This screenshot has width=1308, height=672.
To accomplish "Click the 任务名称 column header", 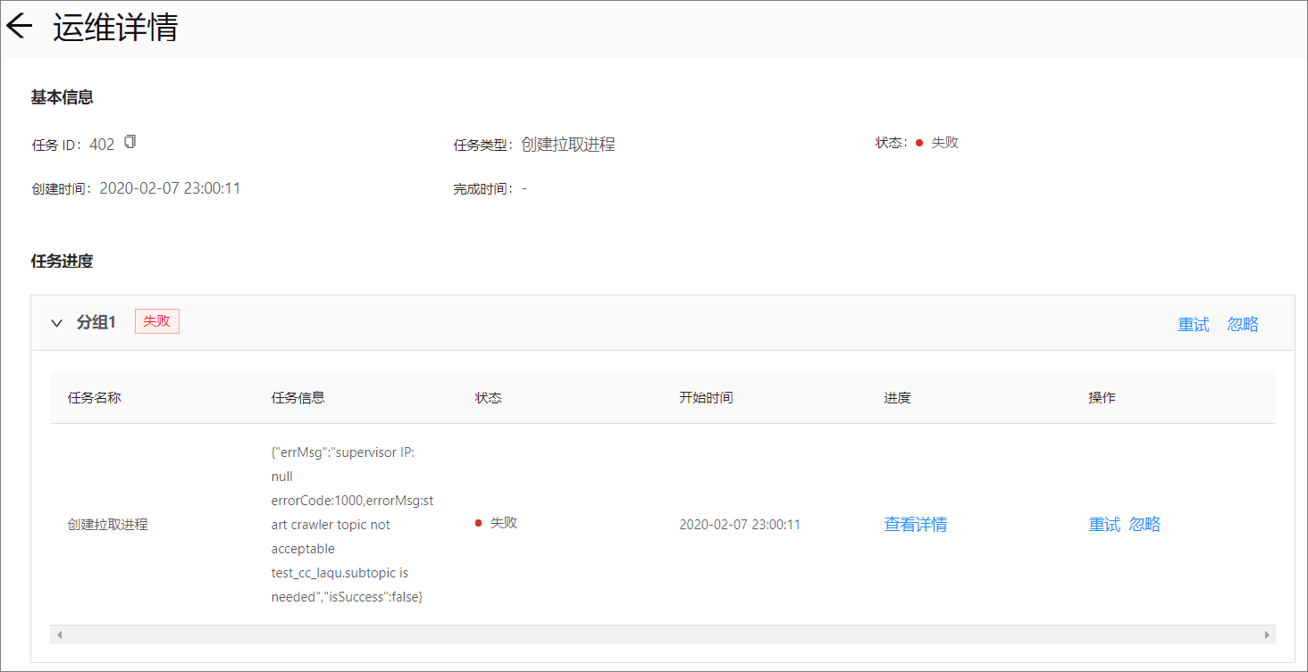I will click(93, 397).
